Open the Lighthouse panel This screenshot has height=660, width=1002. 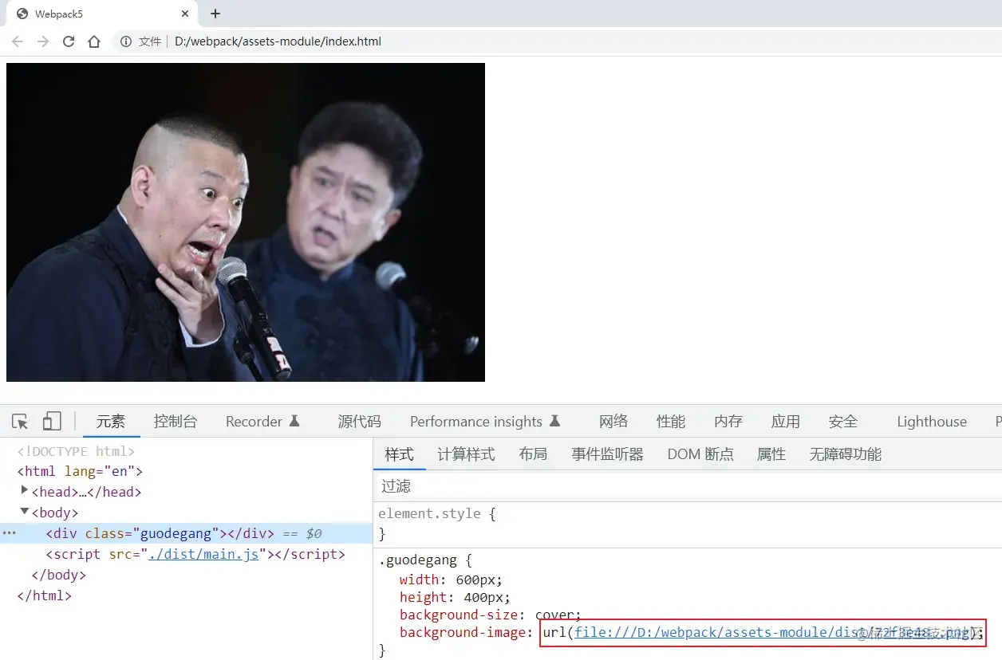(930, 421)
